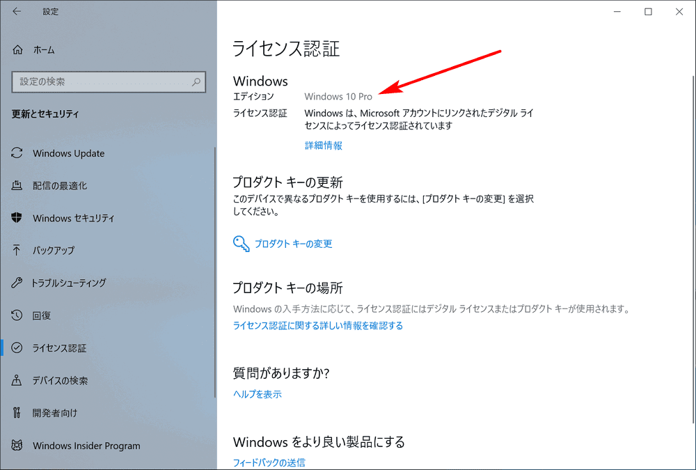696x470 pixels.
Task: Click the 開発者向け tools icon
Action: [17, 413]
